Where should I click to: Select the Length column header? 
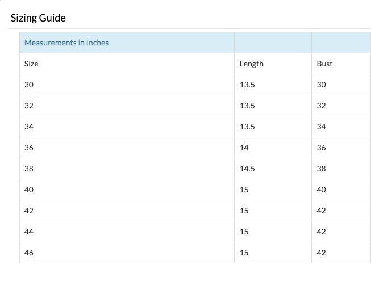(251, 64)
